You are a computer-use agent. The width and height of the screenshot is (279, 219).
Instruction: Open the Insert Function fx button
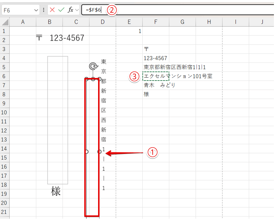coord(70,10)
